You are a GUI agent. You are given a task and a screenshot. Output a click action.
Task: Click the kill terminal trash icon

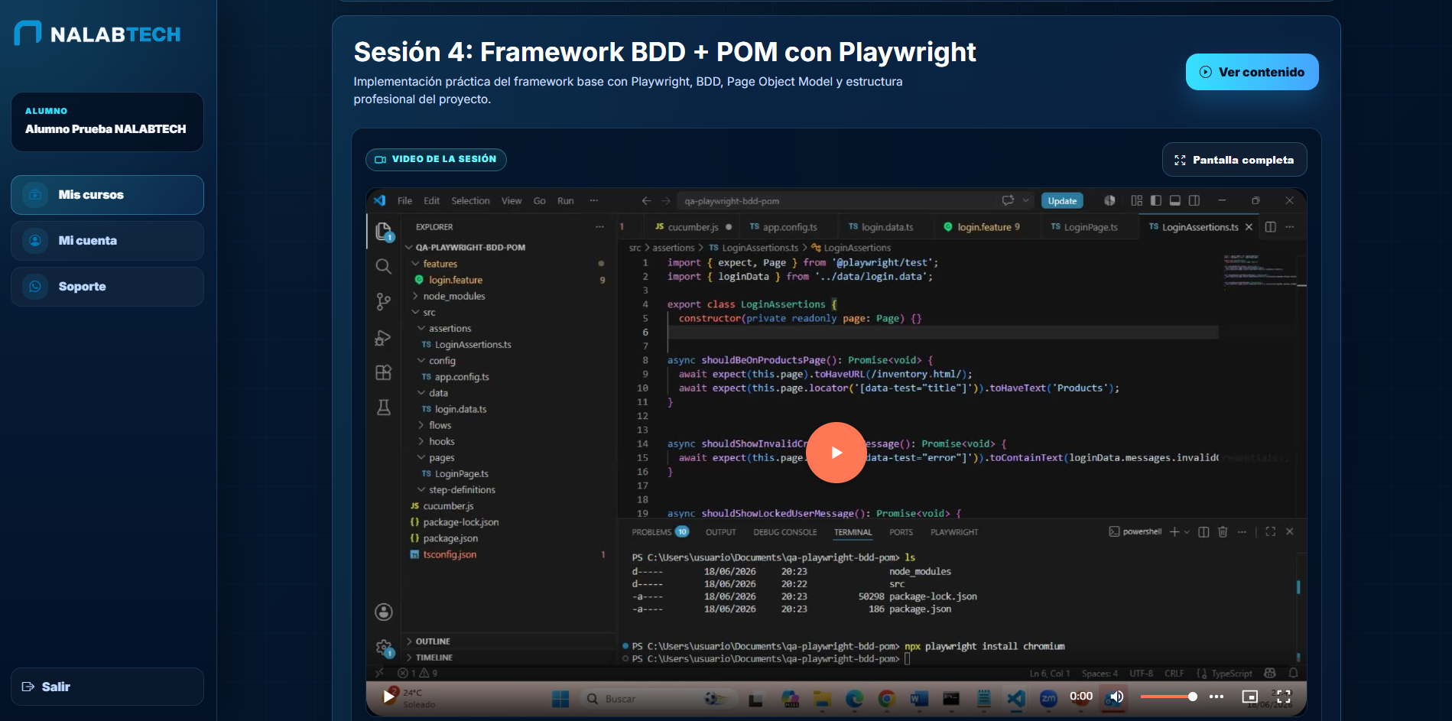pos(1223,532)
